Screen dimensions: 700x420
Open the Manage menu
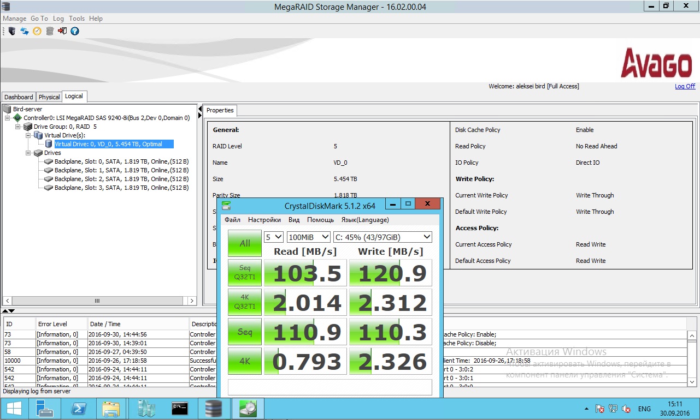[x=15, y=18]
